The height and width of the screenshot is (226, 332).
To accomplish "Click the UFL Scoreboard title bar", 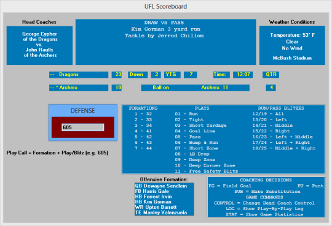I will coord(166,6).
